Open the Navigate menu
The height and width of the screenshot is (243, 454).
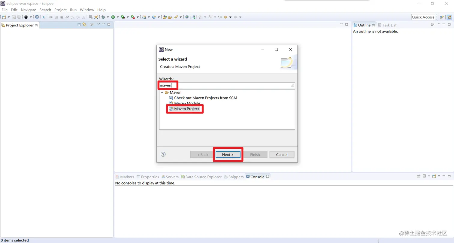(x=29, y=10)
